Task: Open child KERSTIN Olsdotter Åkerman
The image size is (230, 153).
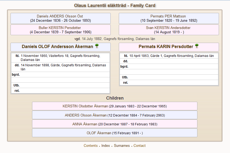Action: click(x=114, y=106)
